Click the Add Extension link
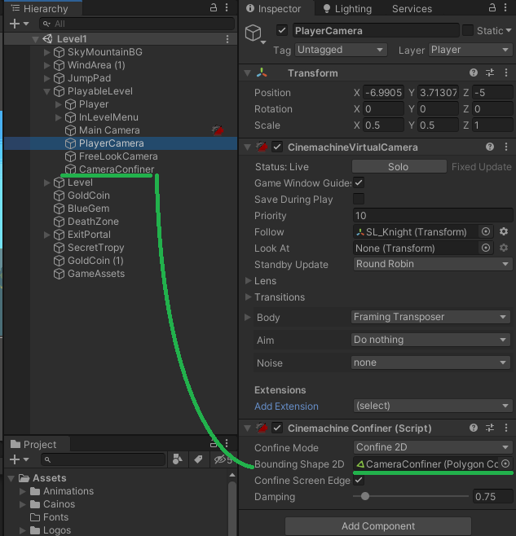This screenshot has height=536, width=516. click(286, 406)
